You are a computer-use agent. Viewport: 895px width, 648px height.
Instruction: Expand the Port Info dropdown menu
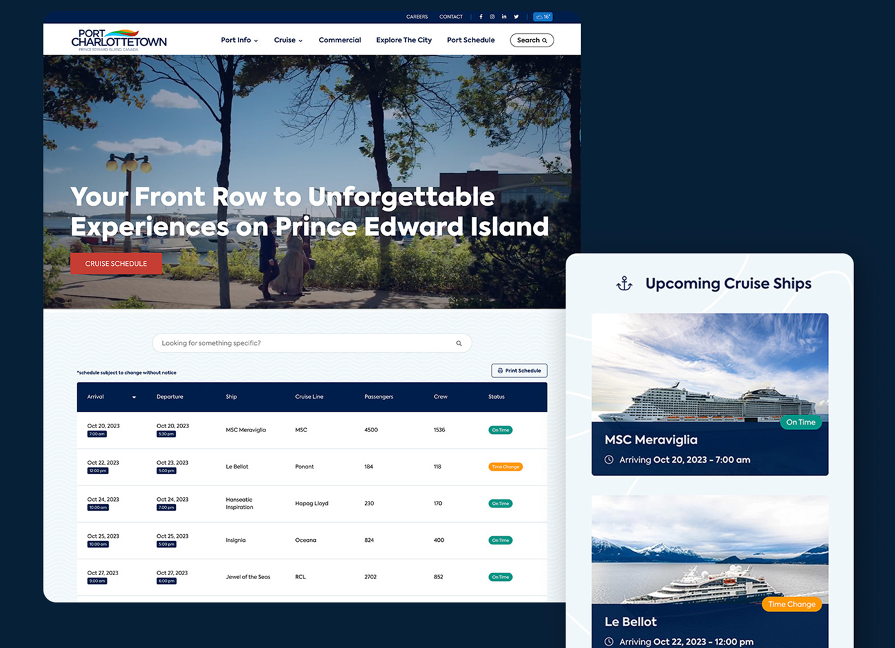click(x=239, y=40)
